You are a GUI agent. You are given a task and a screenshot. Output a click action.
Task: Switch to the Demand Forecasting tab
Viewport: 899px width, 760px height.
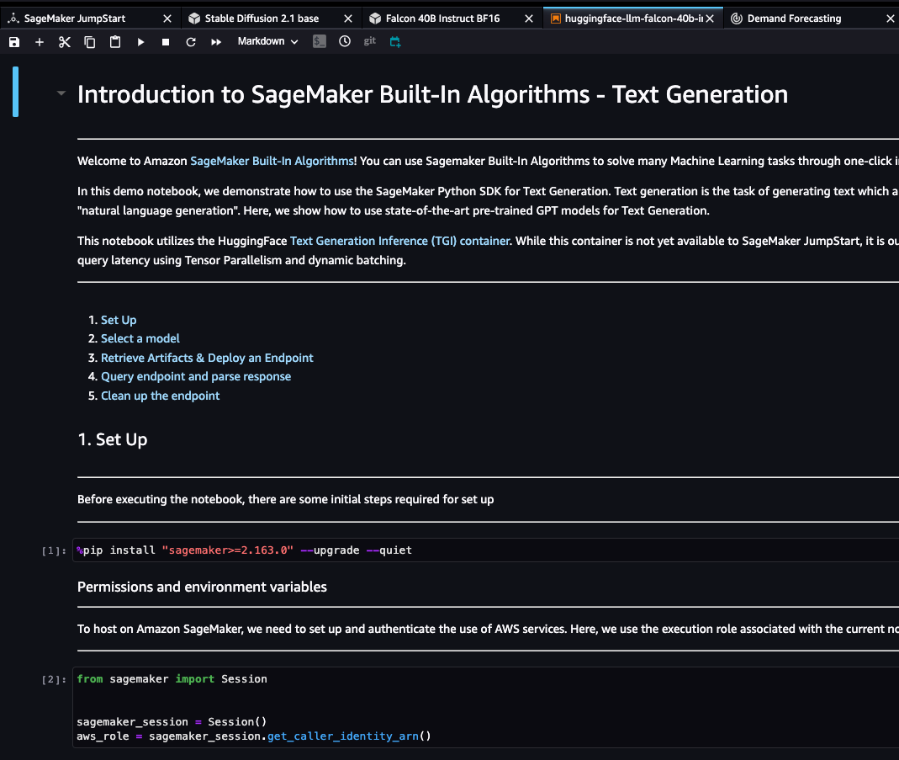pos(794,19)
